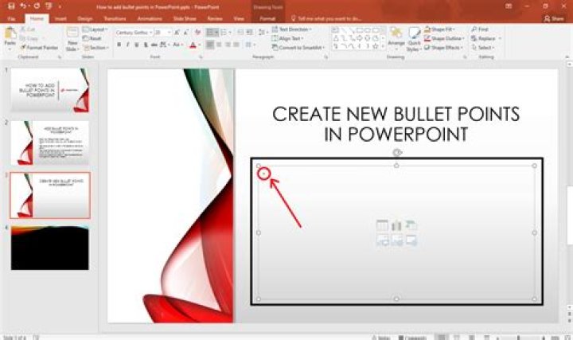The width and height of the screenshot is (573, 340).
Task: Toggle text Shadow effect
Action: (x=146, y=45)
